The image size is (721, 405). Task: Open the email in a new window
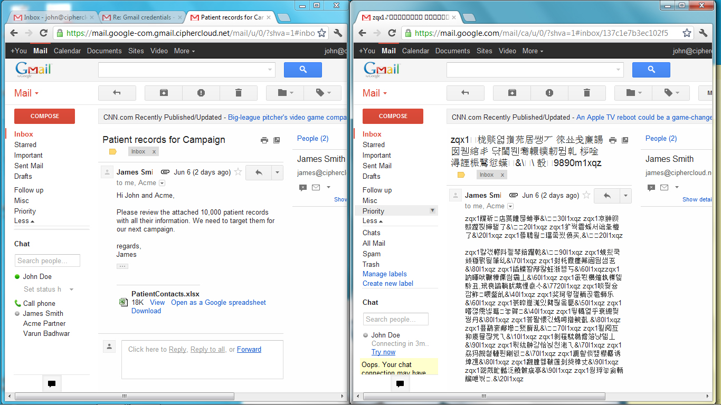(x=277, y=140)
